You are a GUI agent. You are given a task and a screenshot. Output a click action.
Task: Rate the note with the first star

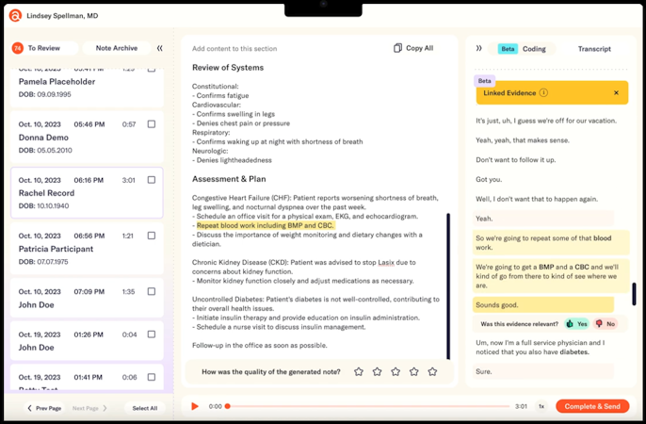[x=359, y=371]
